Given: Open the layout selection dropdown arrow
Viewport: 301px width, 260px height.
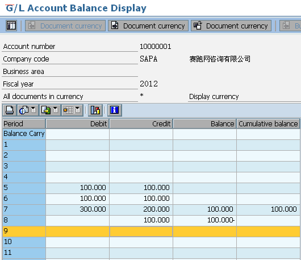Looking at the screenshot, I should [x=78, y=110].
